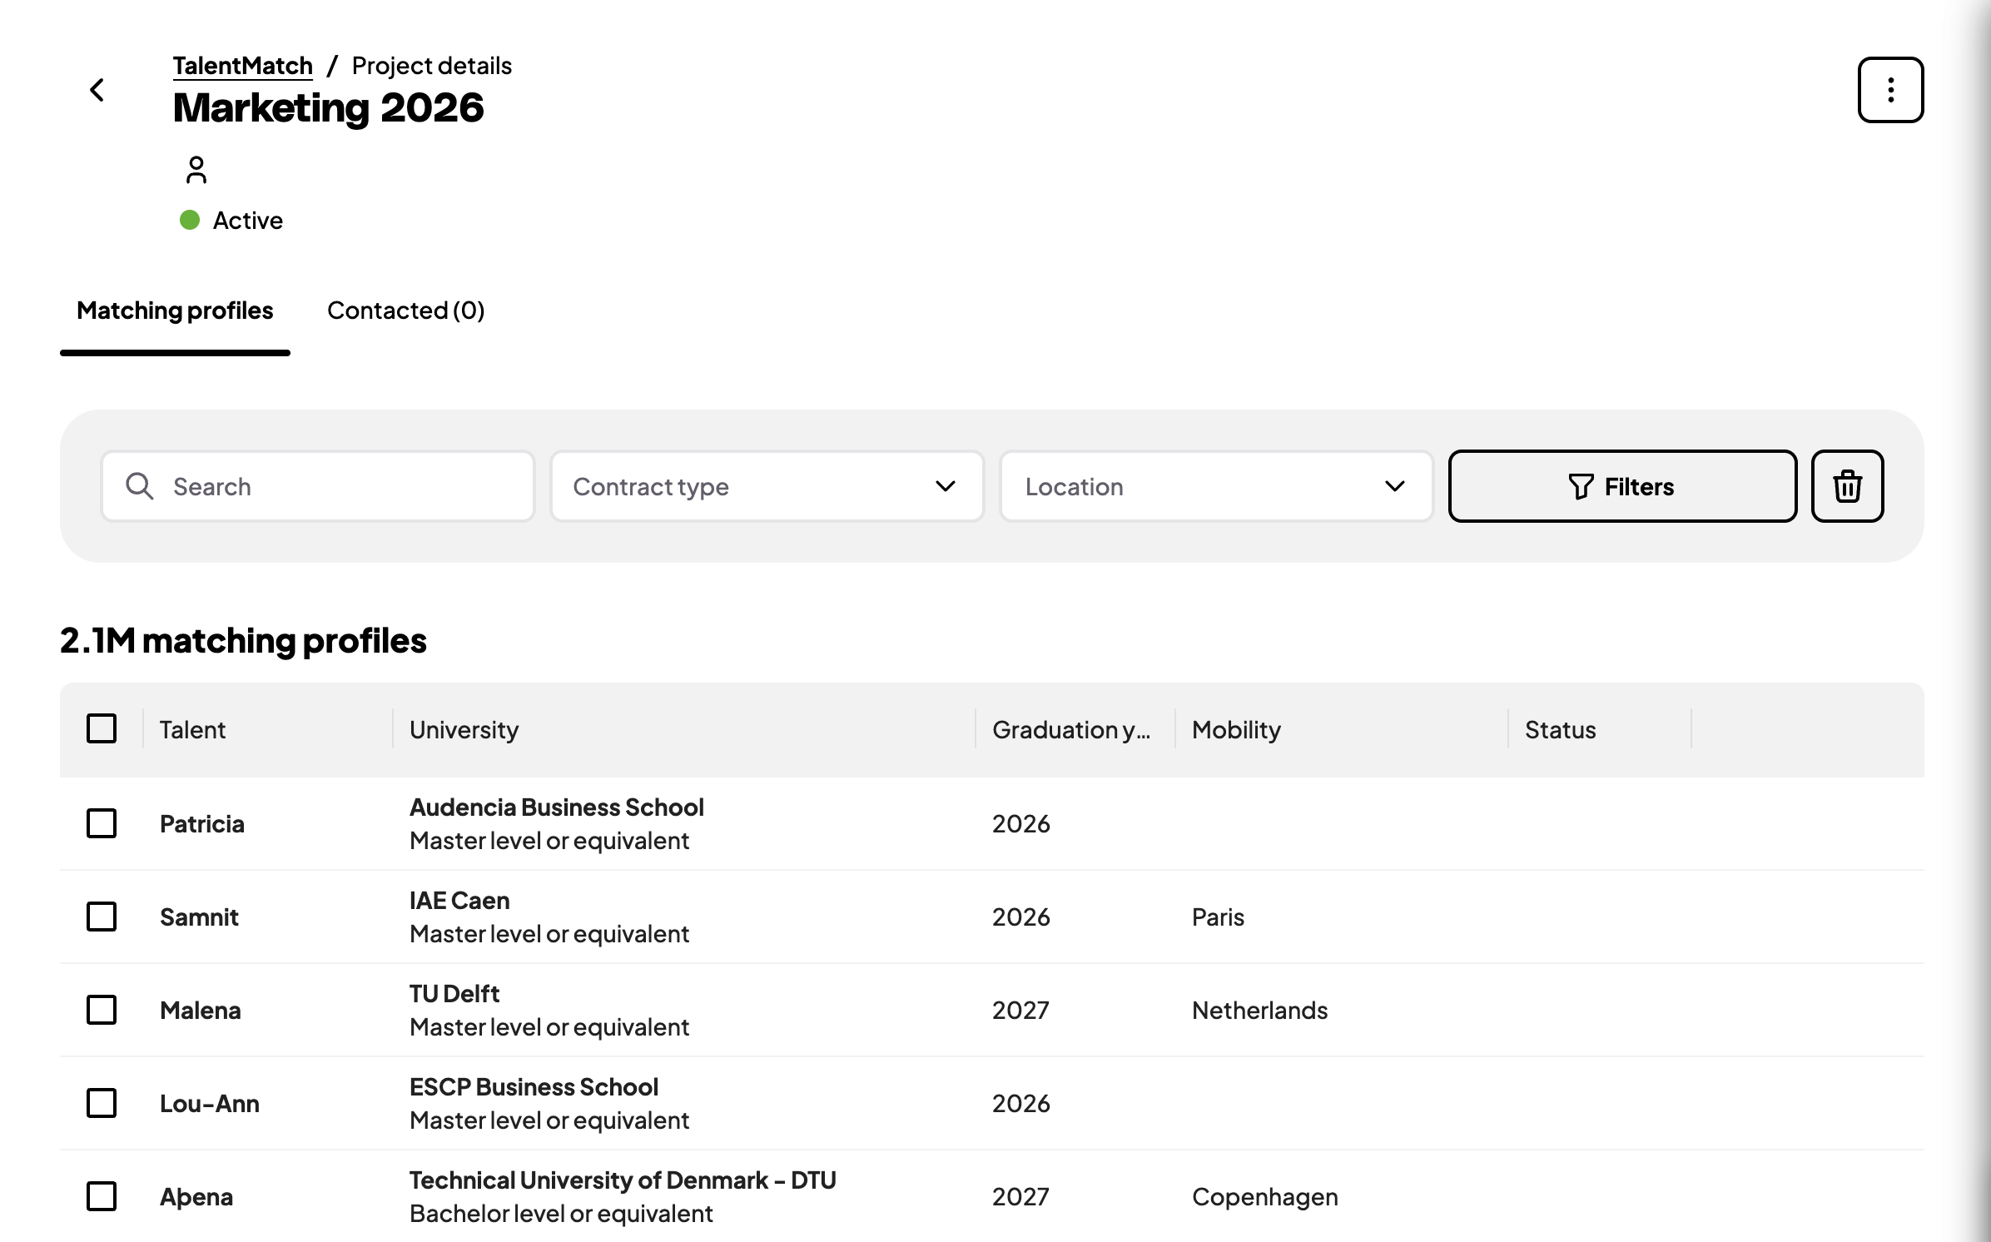Select Samnit's row checkbox
The height and width of the screenshot is (1242, 1991).
(x=102, y=917)
